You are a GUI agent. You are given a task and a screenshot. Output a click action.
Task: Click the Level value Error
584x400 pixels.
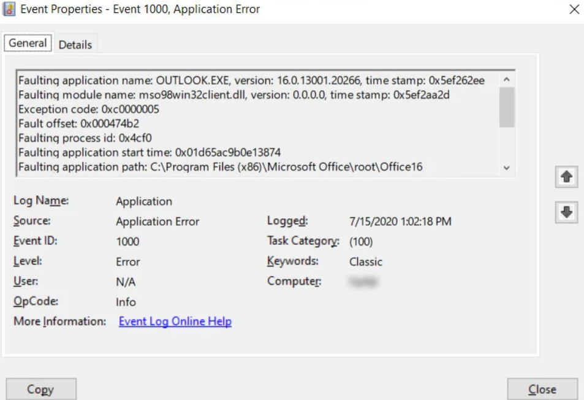tap(127, 262)
